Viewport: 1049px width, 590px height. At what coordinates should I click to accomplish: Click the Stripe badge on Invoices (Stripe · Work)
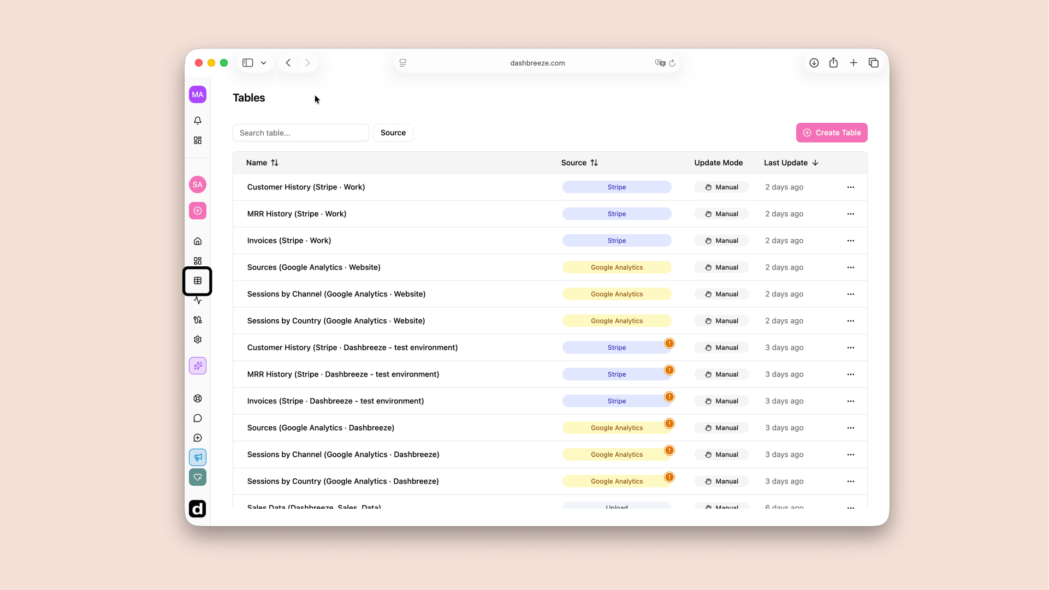(617, 241)
